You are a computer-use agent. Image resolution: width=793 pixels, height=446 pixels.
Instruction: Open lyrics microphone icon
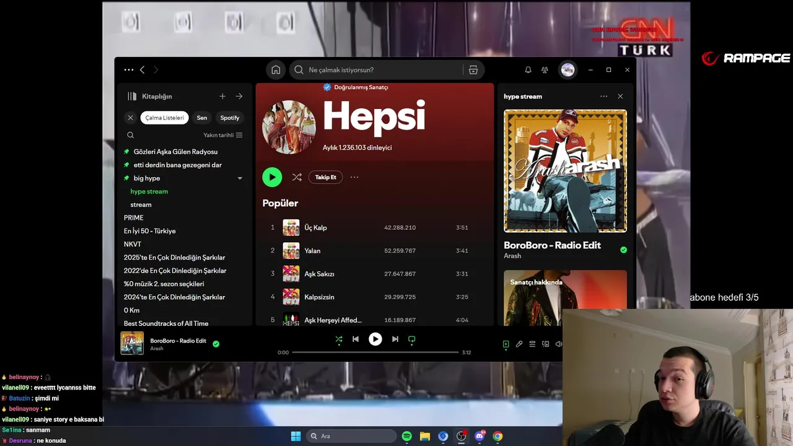[519, 344]
